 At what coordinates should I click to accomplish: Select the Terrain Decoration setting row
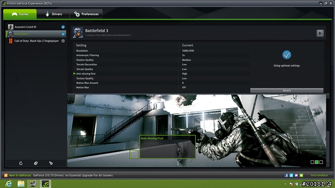(161, 64)
